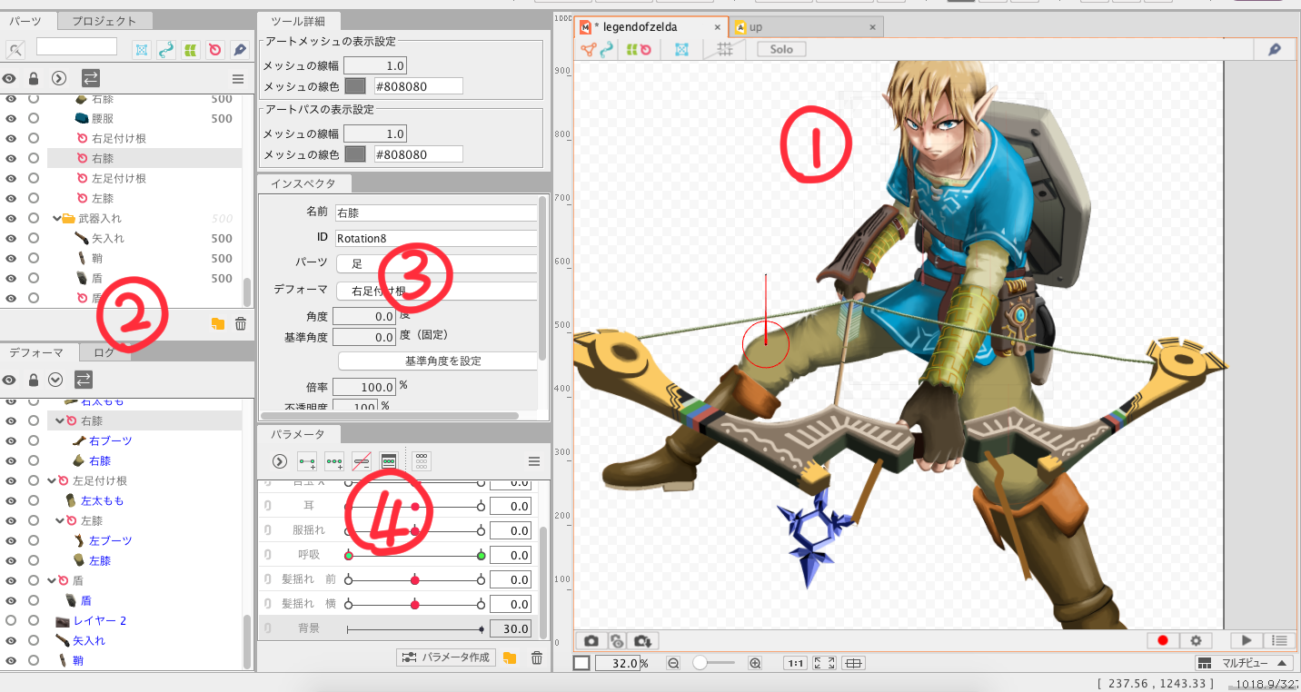Click the パラメータ作成 button
The width and height of the screenshot is (1301, 692).
pos(447,657)
